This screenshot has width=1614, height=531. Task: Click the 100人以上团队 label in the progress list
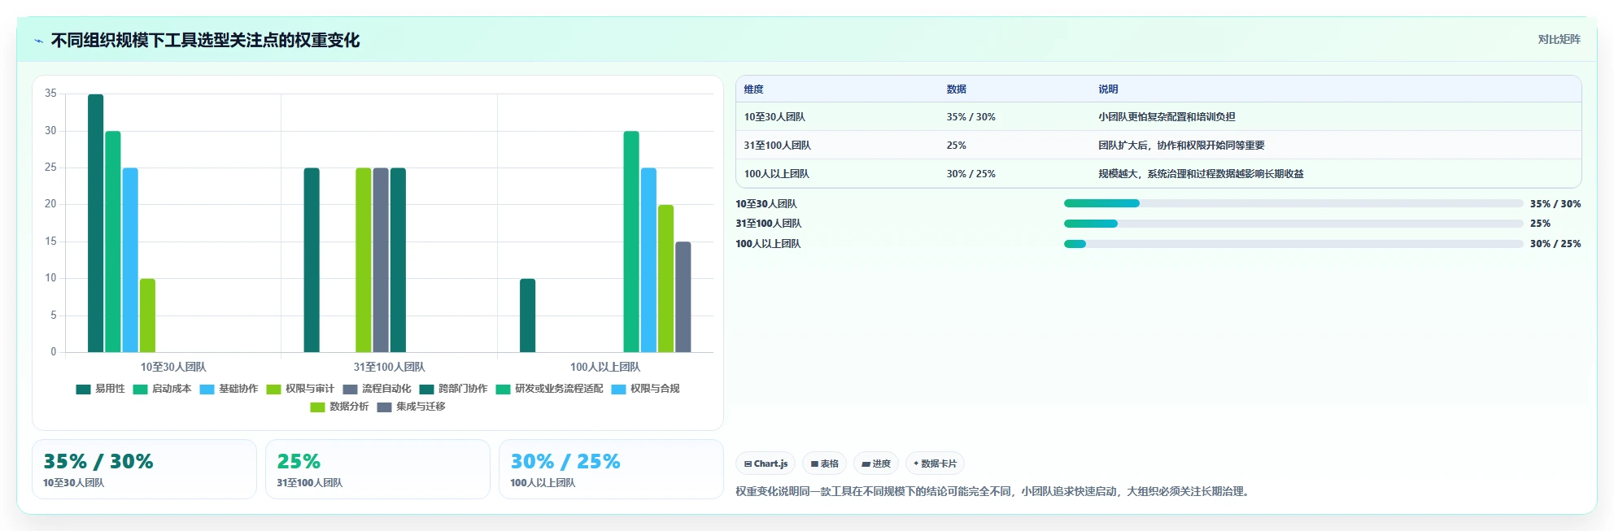(768, 244)
